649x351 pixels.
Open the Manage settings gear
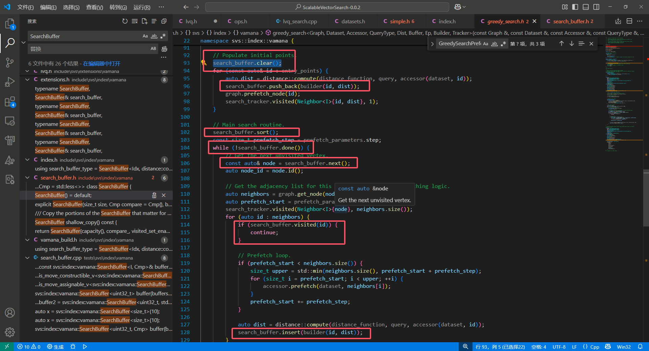10,332
